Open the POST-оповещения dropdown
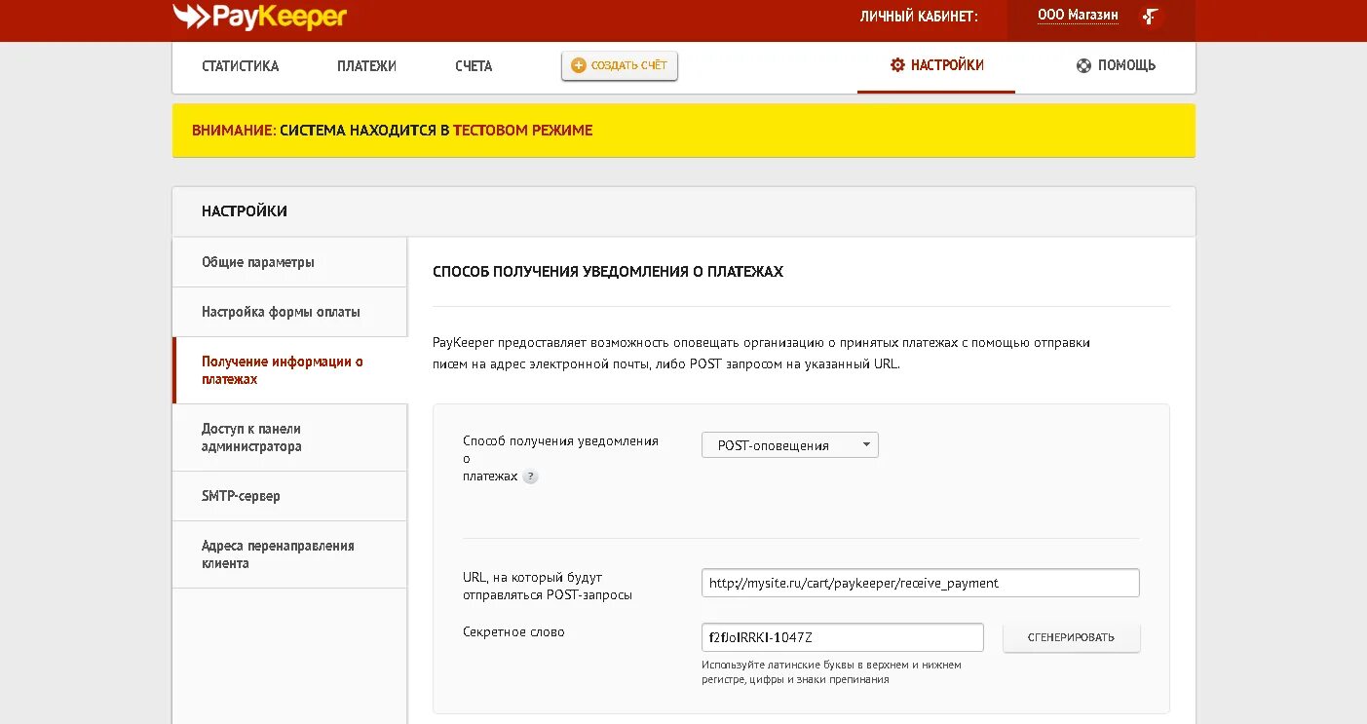The width and height of the screenshot is (1367, 724). coord(790,445)
